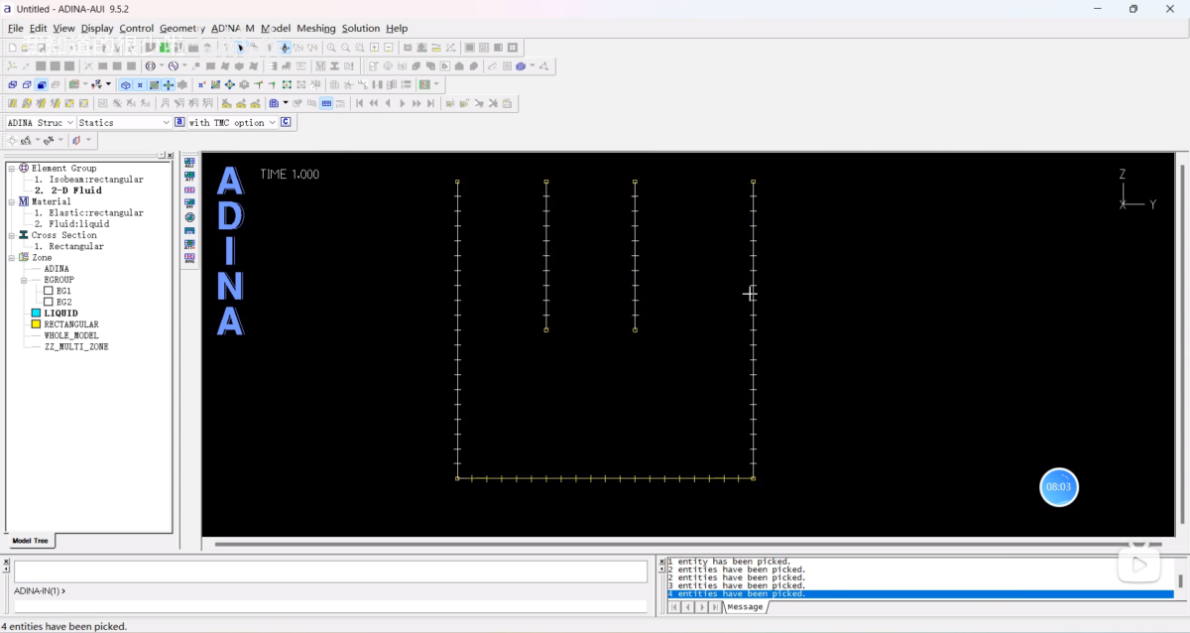Collapse the Element Group tree node
1190x633 pixels.
pos(12,169)
